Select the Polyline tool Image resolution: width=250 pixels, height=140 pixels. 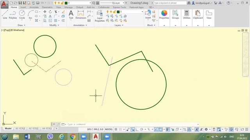click(x=13, y=15)
